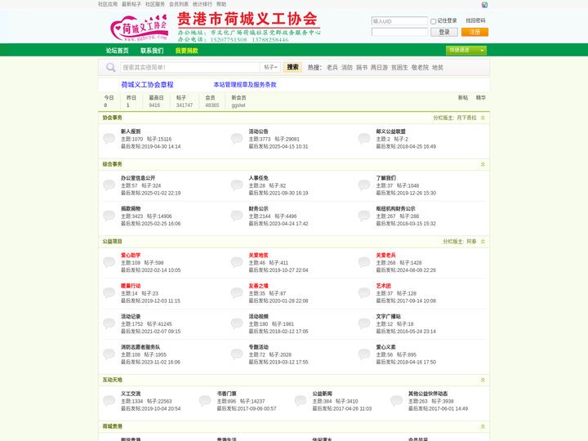The width and height of the screenshot is (588, 441).
Task: Click the 搜索其实很简单 search input box
Action: 190,68
